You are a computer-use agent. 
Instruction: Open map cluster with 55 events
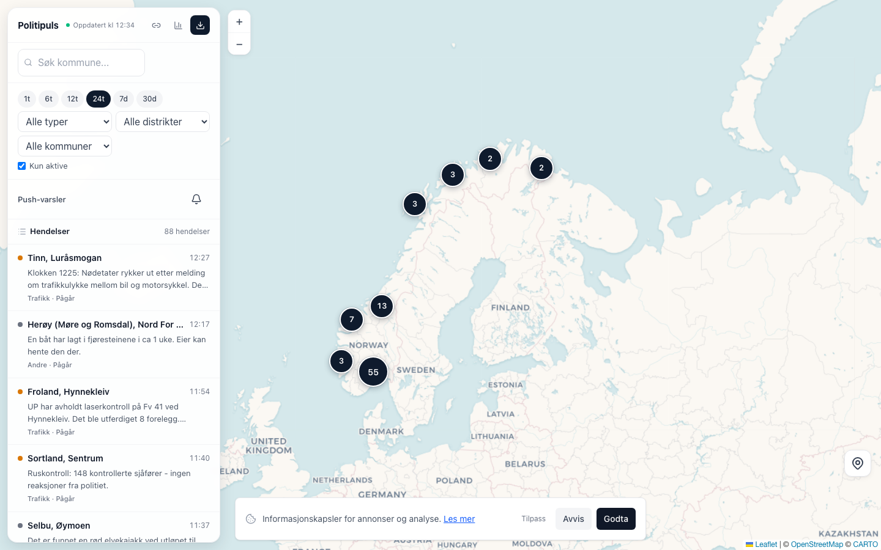[373, 372]
